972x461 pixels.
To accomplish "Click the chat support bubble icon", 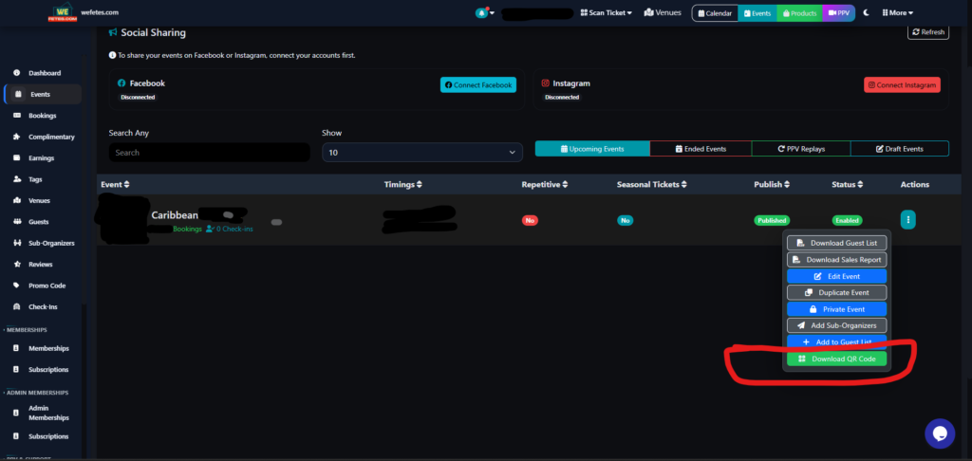I will (939, 433).
